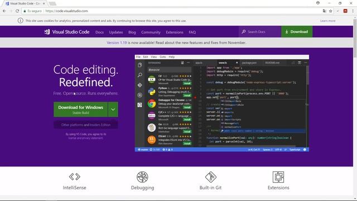Click the Debugging label
The width and height of the screenshot is (357, 201).
pos(142,188)
